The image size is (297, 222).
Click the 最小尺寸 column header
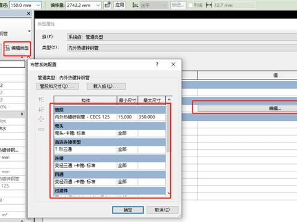pyautogui.click(x=127, y=101)
